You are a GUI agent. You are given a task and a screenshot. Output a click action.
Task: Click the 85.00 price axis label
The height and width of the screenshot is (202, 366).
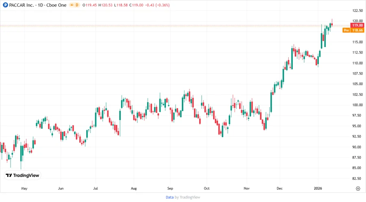coord(357,168)
